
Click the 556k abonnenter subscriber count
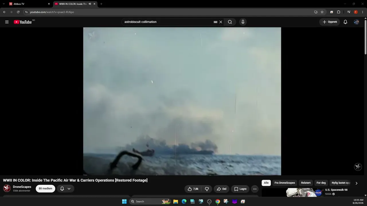pos(22,191)
